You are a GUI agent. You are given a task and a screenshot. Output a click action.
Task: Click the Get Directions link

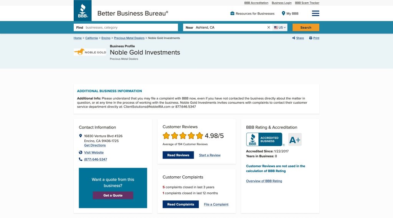(x=95, y=145)
